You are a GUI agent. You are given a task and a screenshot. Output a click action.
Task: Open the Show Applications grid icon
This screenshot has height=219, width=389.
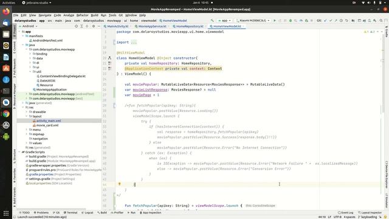tap(6, 214)
